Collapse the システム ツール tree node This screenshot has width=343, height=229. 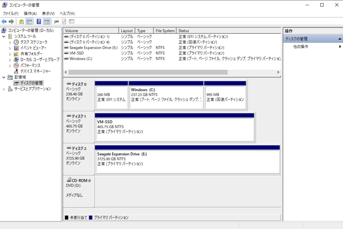click(x=4, y=36)
